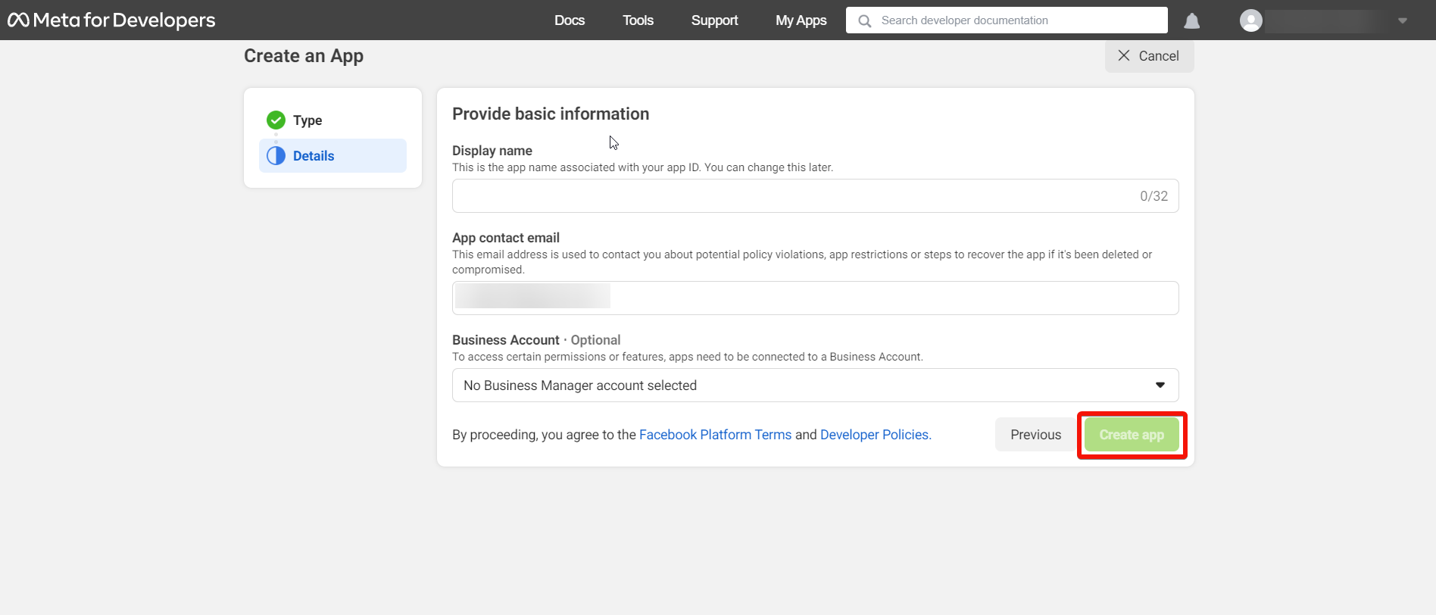Click the green Type step checkmark
This screenshot has height=615, width=1436.
[276, 120]
